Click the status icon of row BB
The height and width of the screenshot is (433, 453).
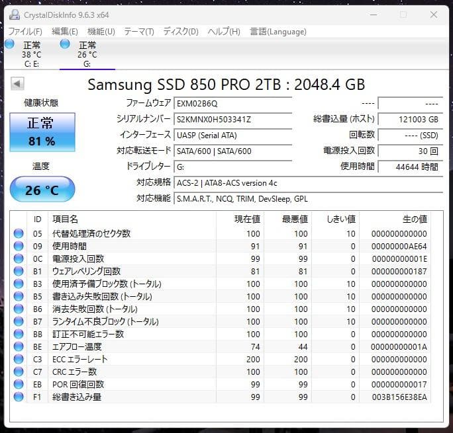coord(19,334)
